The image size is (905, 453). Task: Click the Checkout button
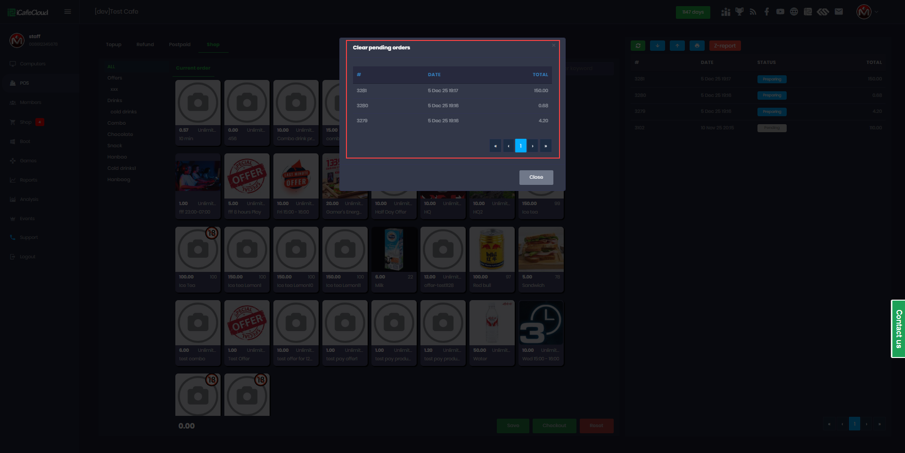click(554, 426)
